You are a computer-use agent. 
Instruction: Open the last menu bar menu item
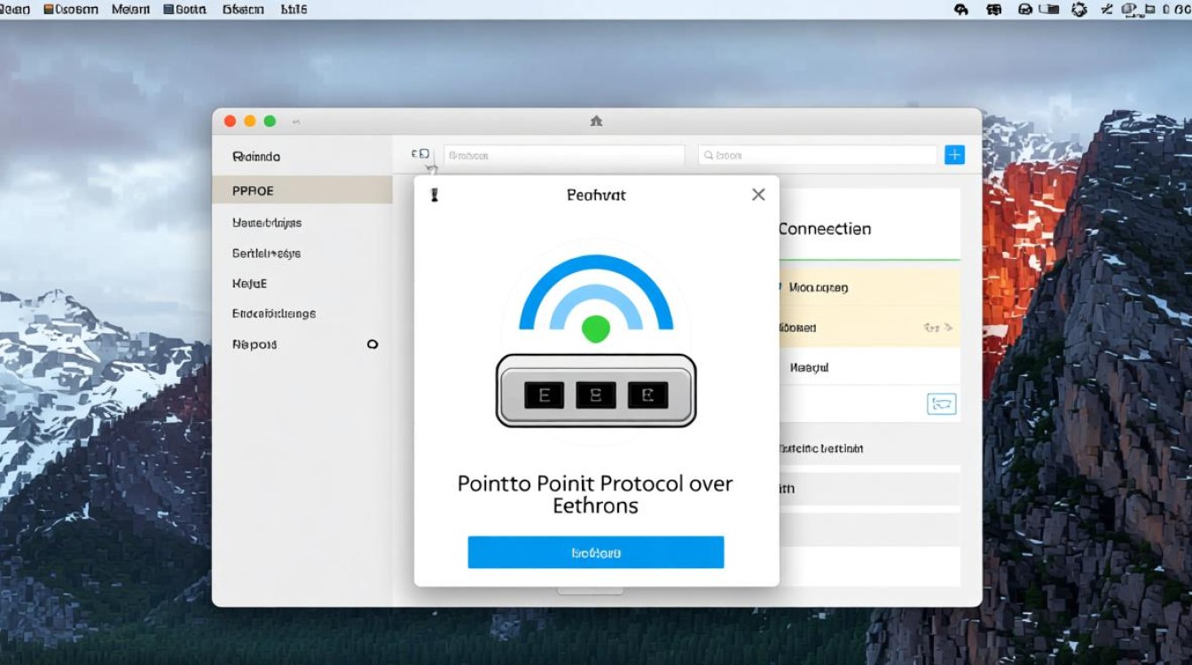tap(294, 10)
